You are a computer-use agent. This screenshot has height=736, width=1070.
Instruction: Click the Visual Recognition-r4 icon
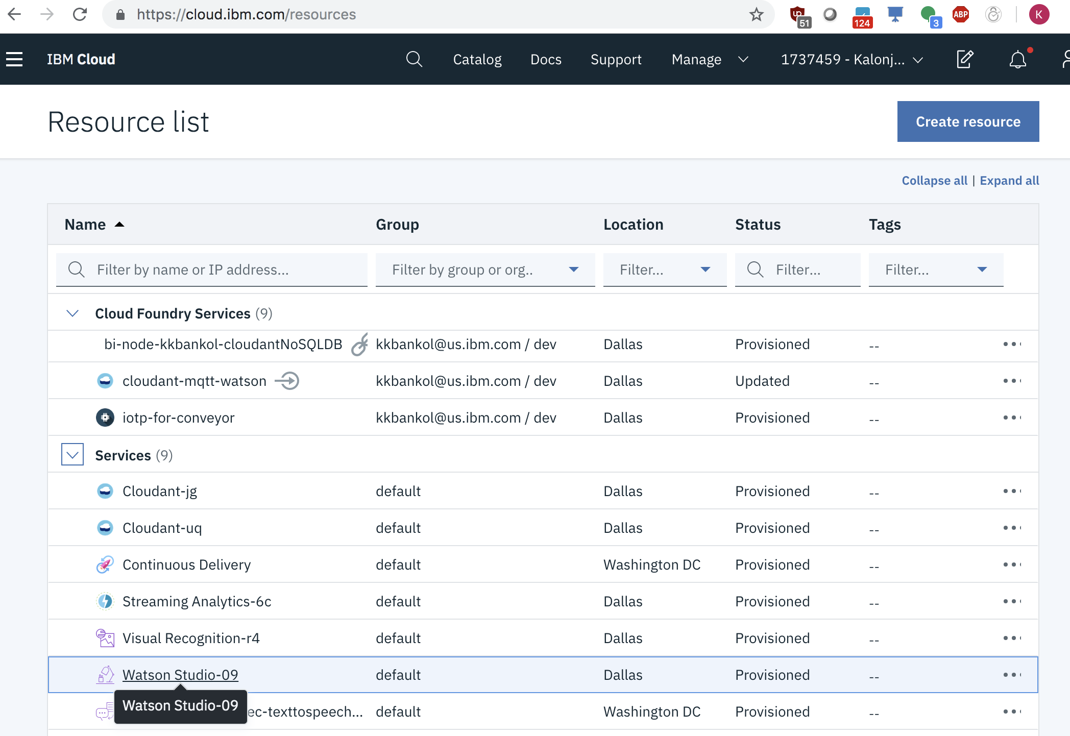105,638
